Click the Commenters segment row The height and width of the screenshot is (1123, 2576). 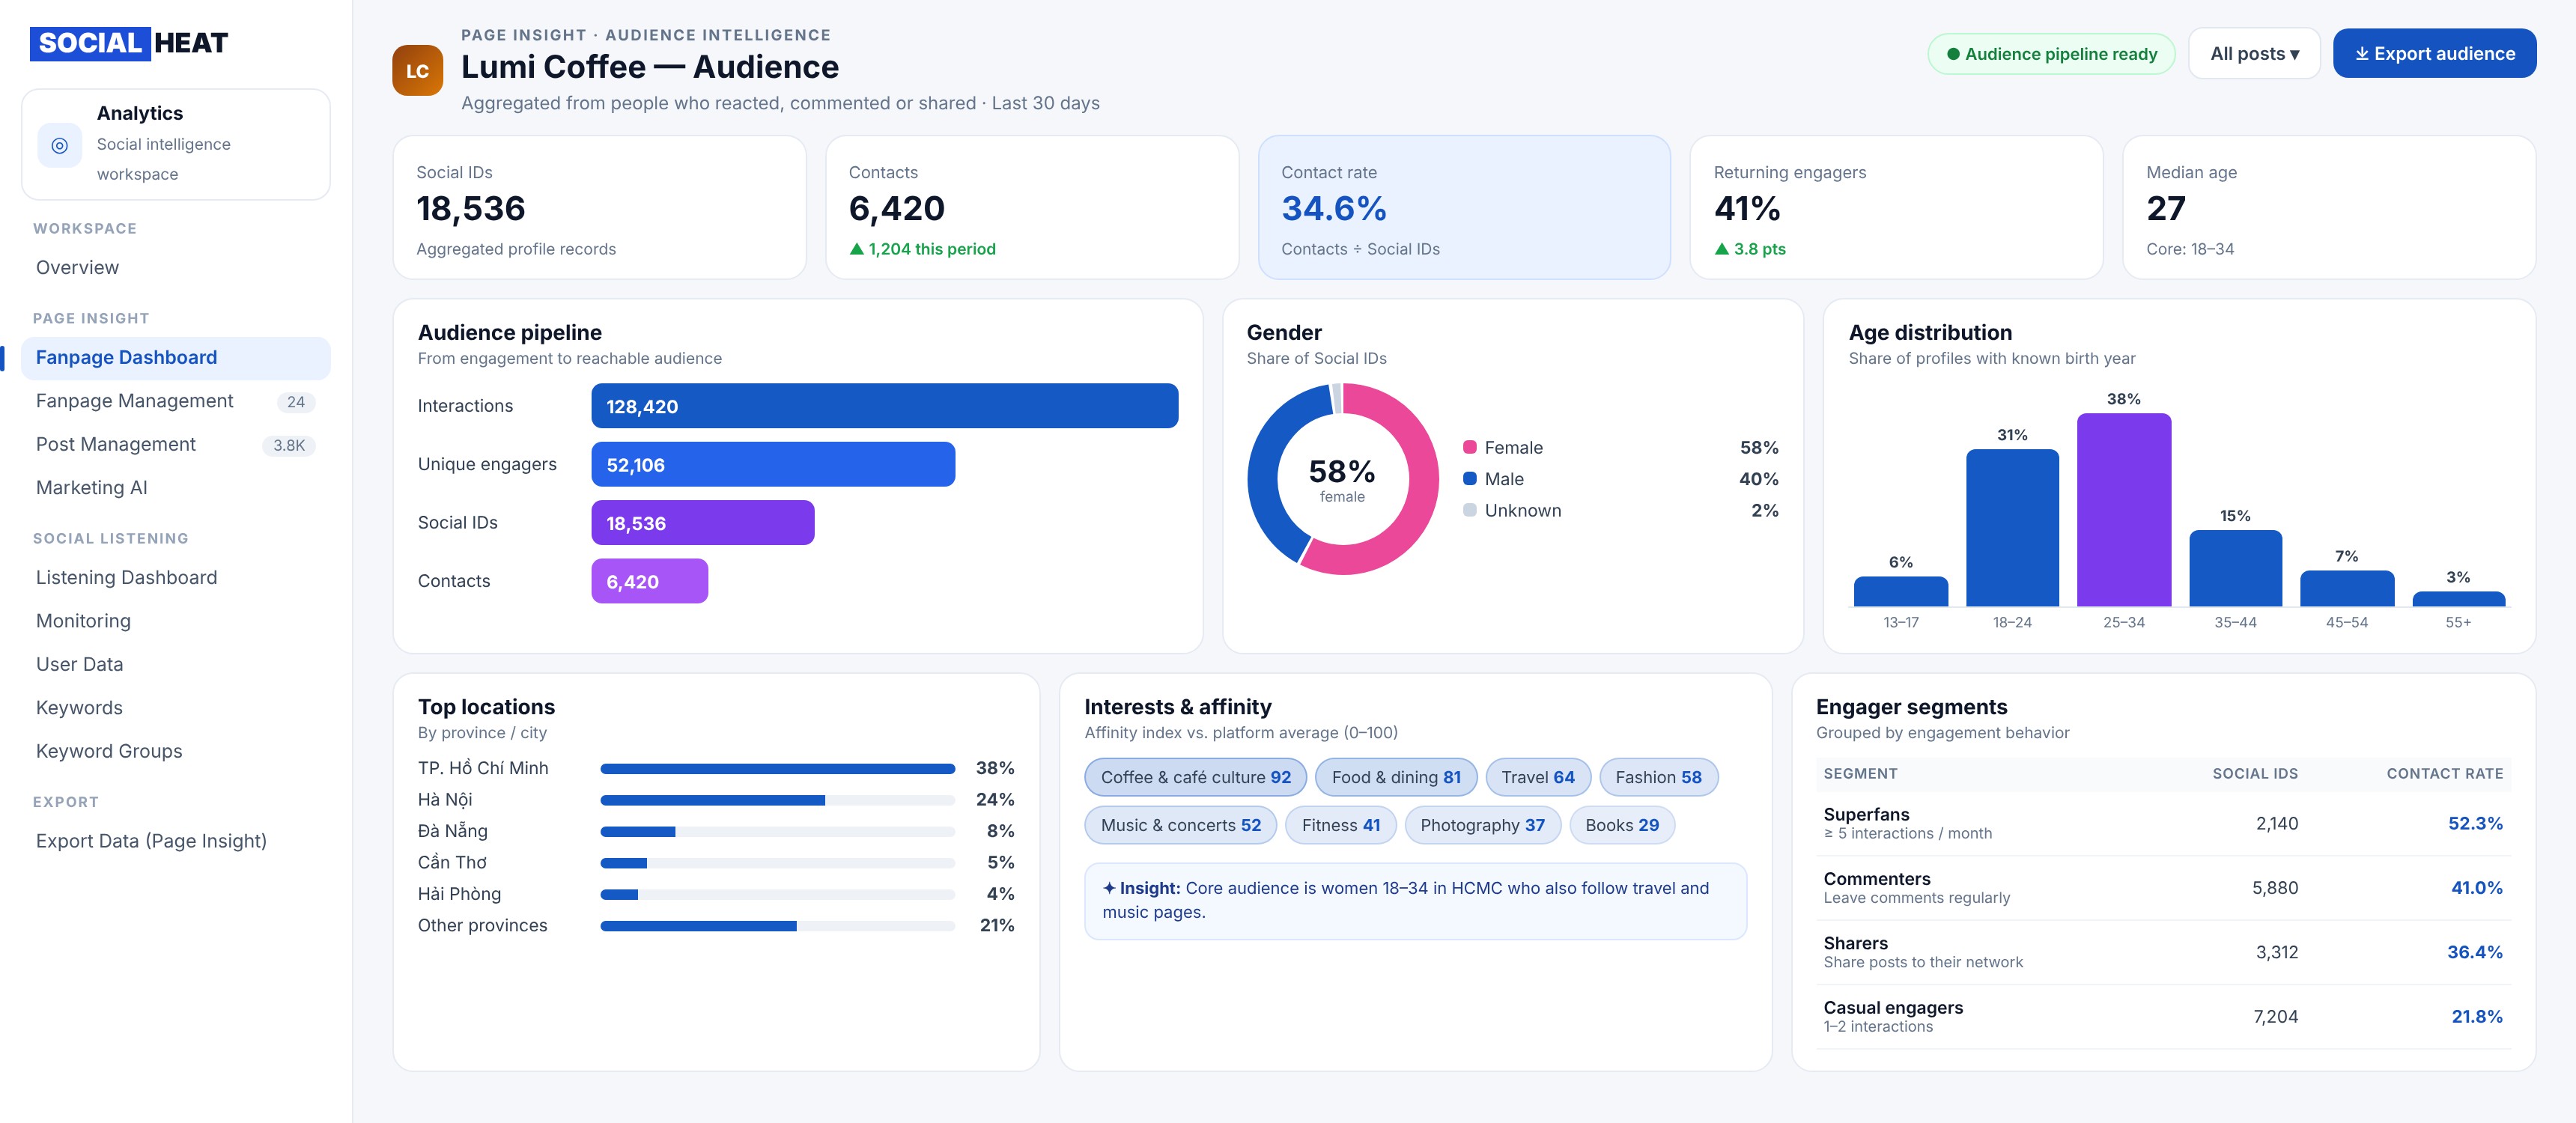[x=2163, y=888]
